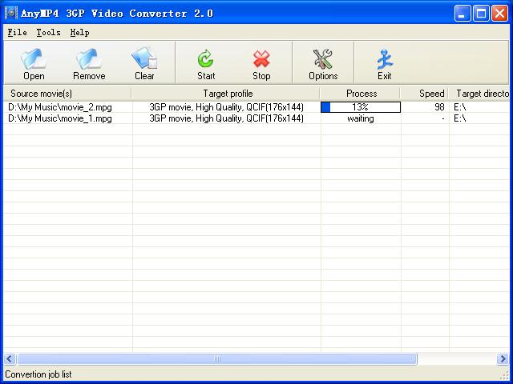Click the Exit running-figure icon

click(385, 58)
